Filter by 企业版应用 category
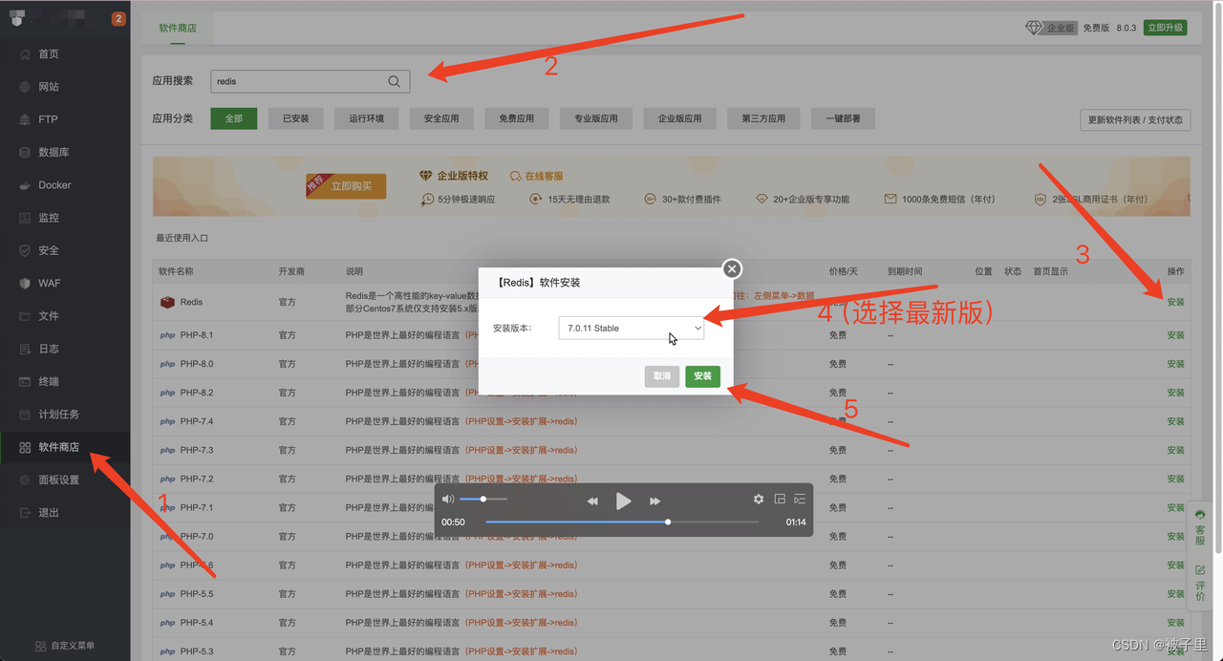1223x661 pixels. pyautogui.click(x=680, y=118)
